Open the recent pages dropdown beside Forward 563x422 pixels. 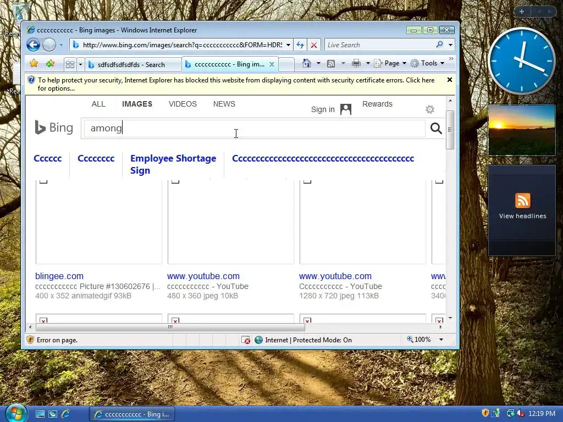pyautogui.click(x=61, y=45)
